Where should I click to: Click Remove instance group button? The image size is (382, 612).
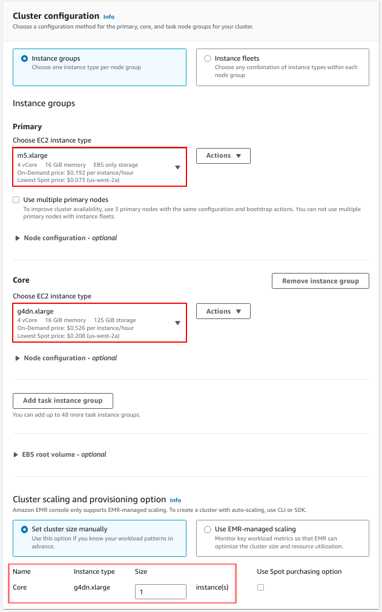(x=320, y=281)
